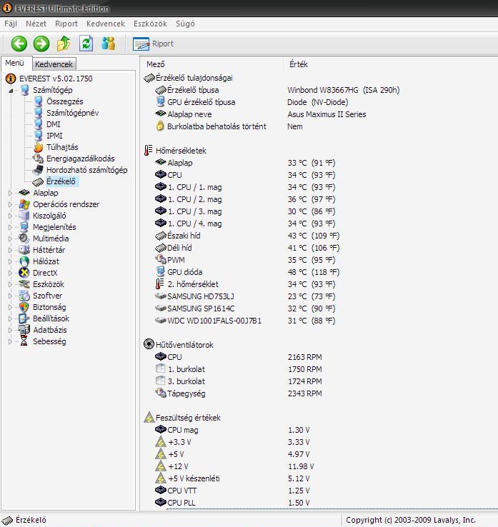
Task: Click the Energiagazdálkodás icon
Action: [38, 159]
